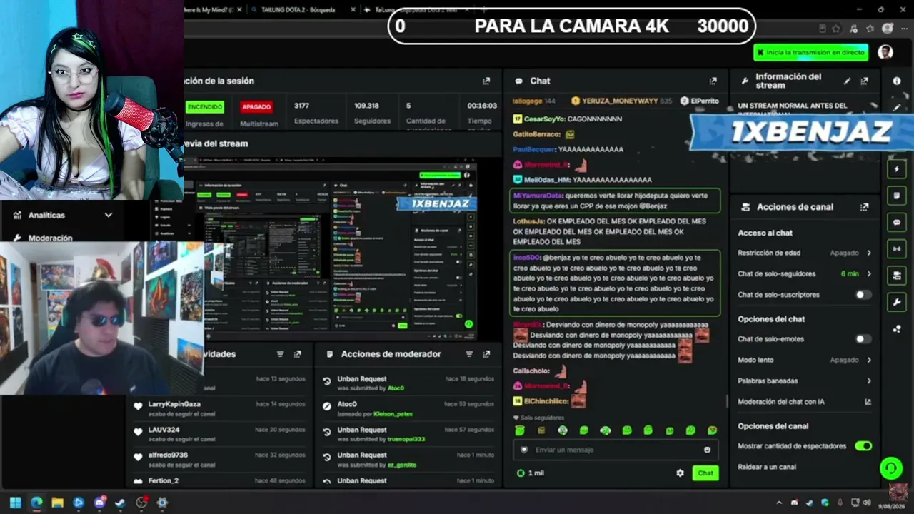Click the chat panel scrollbar
The height and width of the screenshot is (514, 914).
pos(727,402)
